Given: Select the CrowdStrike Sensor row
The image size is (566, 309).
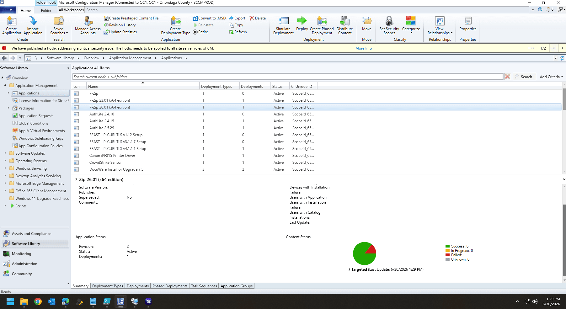Looking at the screenshot, I should [x=316, y=162].
